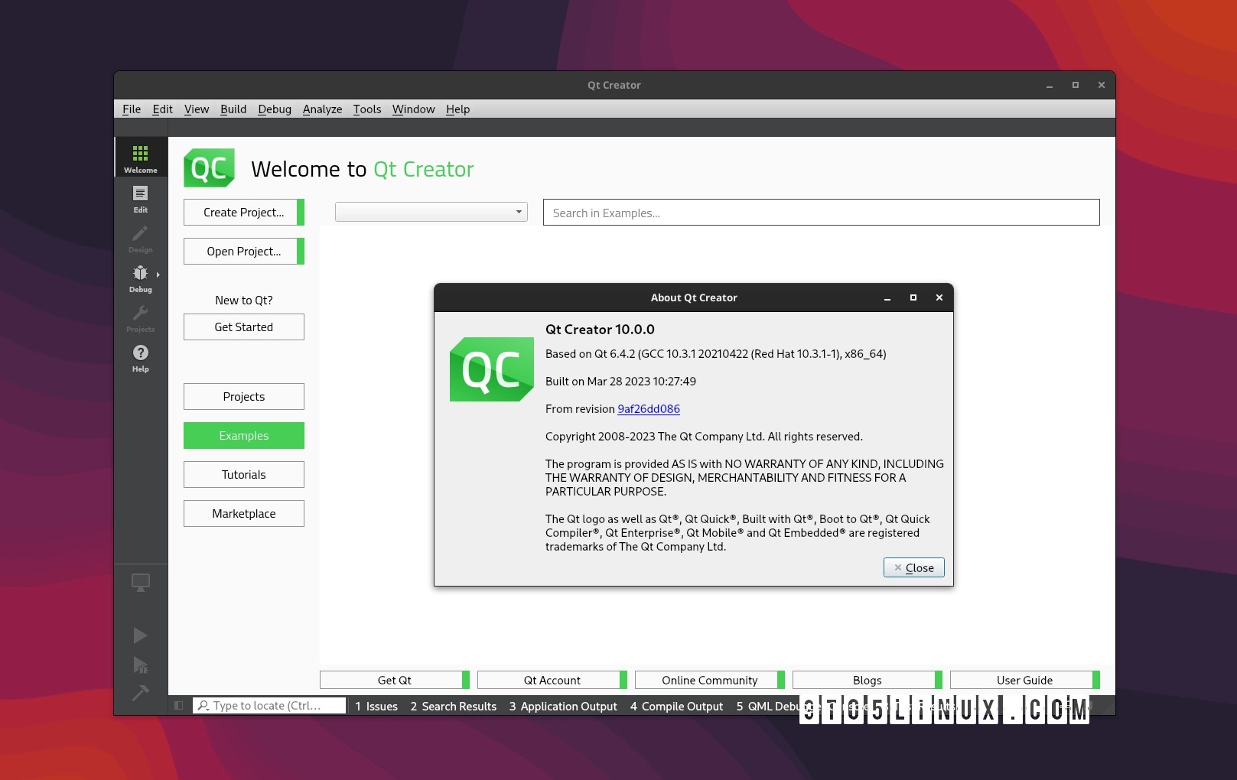
Task: Expand the Debug mode side arrow
Action: [158, 274]
